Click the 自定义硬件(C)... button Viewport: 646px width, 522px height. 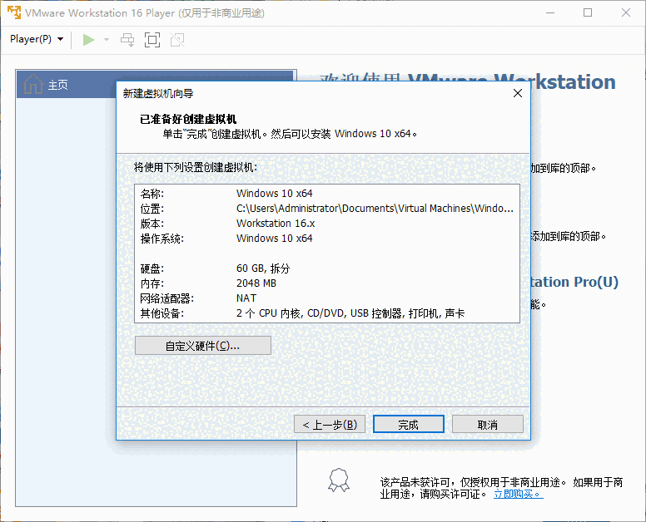coord(203,346)
